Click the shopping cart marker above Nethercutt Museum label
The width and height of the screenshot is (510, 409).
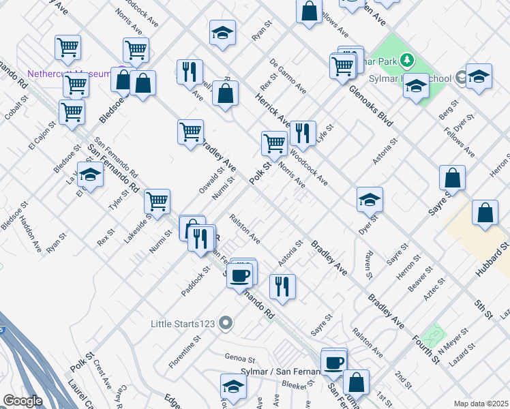pyautogui.click(x=67, y=48)
